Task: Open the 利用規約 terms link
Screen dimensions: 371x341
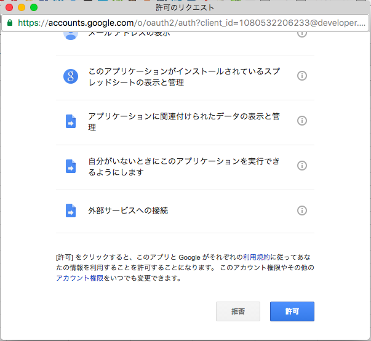Action: pyautogui.click(x=256, y=257)
